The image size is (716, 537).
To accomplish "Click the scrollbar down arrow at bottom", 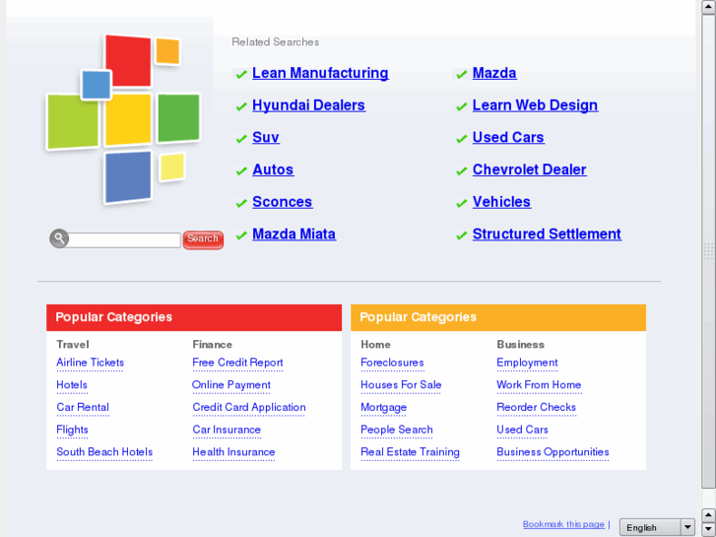I will point(708,529).
